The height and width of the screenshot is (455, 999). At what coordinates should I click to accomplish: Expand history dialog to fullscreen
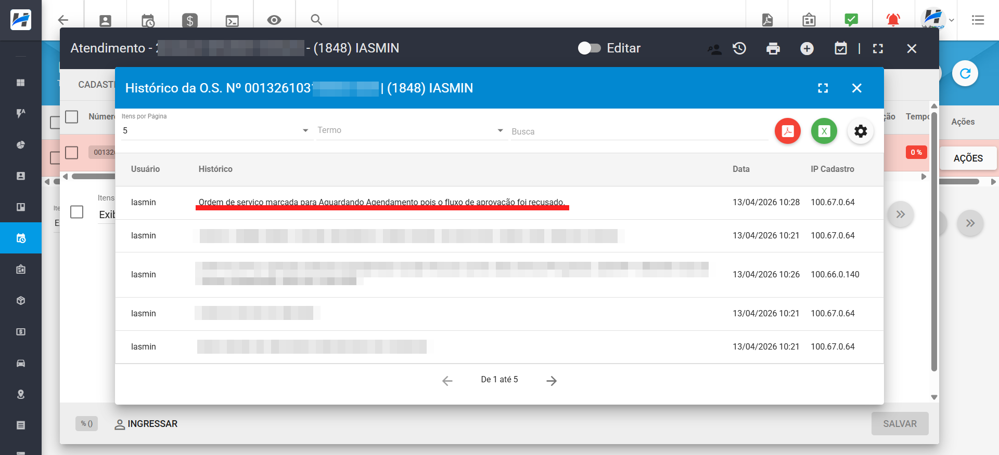tap(823, 88)
